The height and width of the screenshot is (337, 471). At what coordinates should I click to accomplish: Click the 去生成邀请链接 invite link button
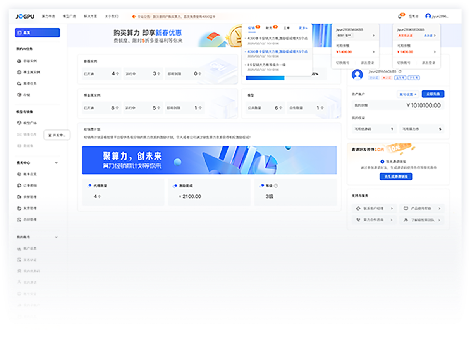(395, 177)
